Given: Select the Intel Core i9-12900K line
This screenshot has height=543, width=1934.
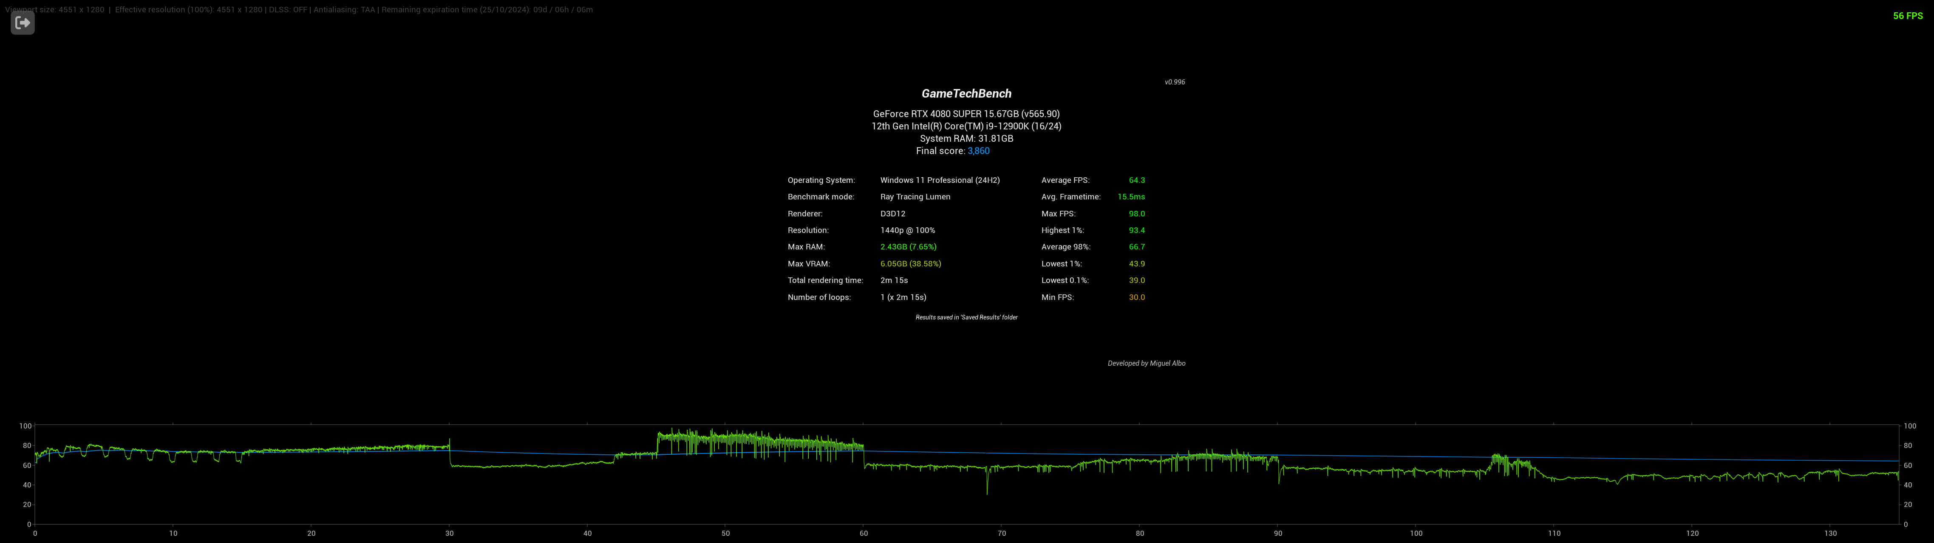Looking at the screenshot, I should pyautogui.click(x=966, y=126).
